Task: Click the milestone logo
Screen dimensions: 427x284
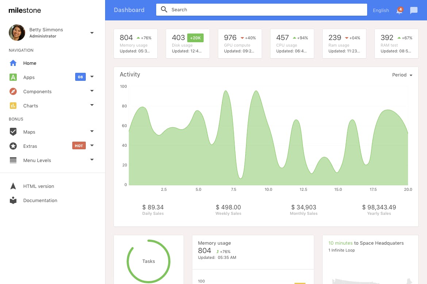Action: coord(25,10)
